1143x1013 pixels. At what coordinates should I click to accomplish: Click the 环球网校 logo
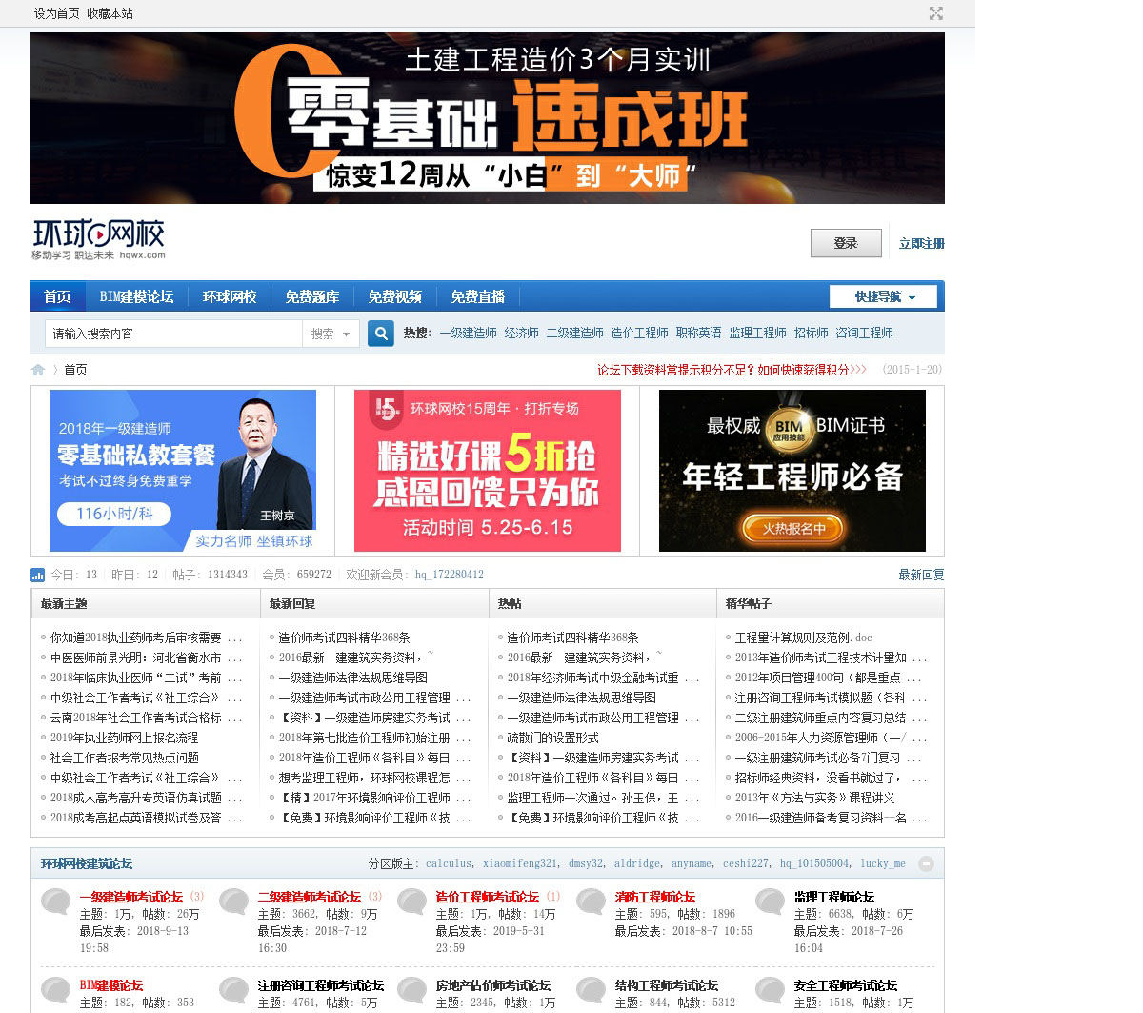[x=99, y=239]
